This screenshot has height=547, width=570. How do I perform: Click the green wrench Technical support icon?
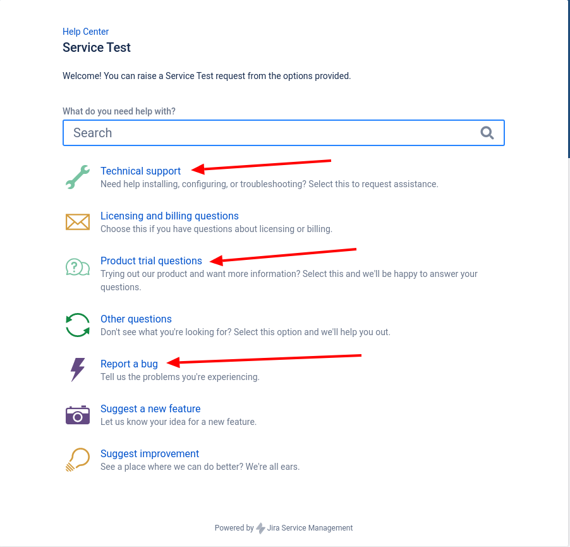click(x=78, y=177)
